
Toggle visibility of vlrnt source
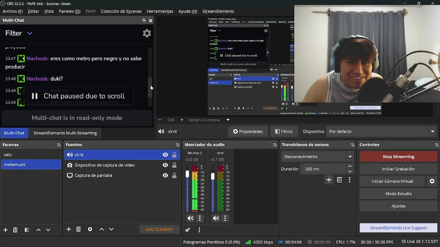[165, 155]
